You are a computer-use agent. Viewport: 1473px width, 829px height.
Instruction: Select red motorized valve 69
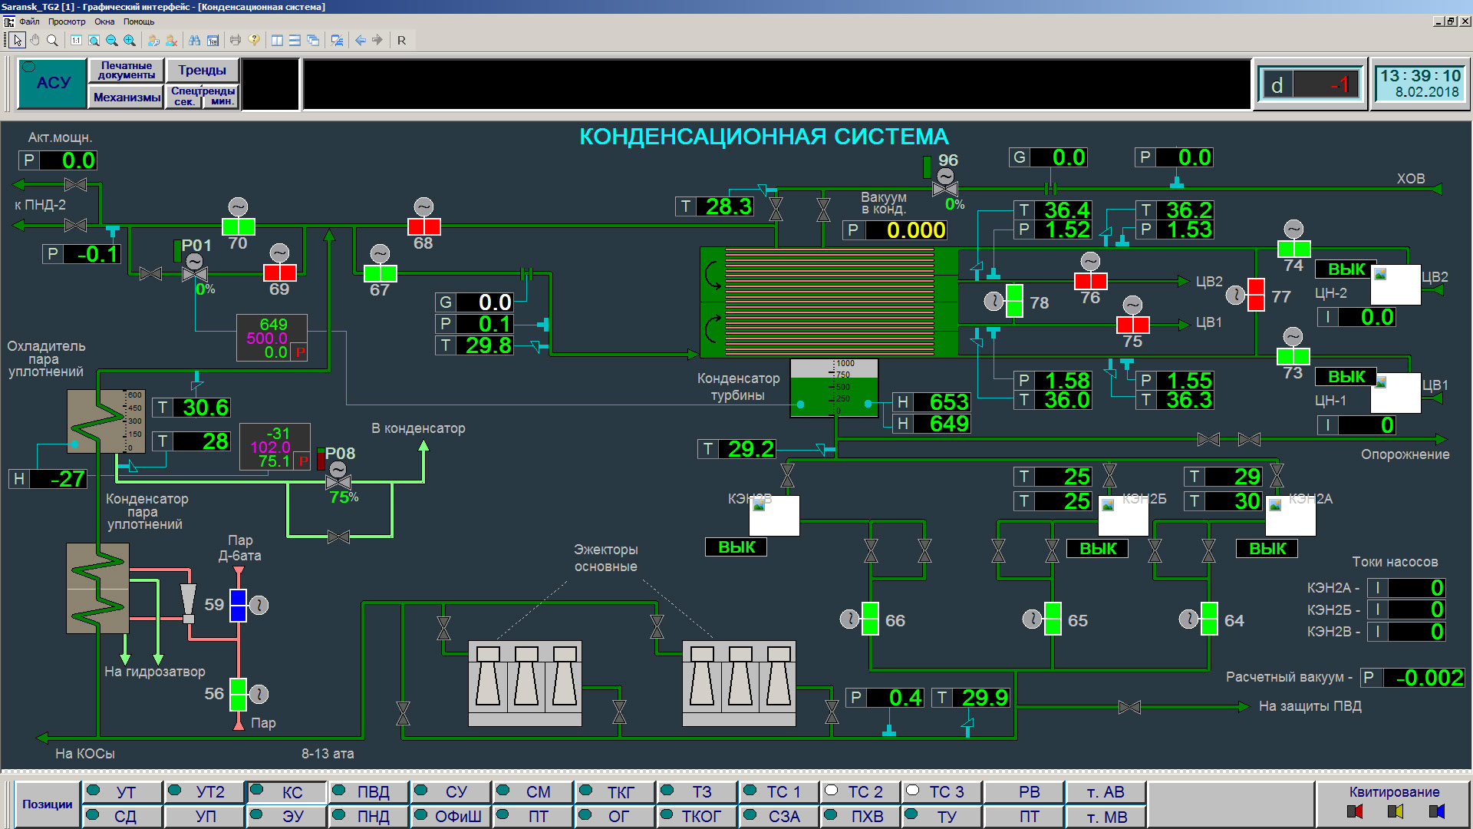(x=279, y=272)
